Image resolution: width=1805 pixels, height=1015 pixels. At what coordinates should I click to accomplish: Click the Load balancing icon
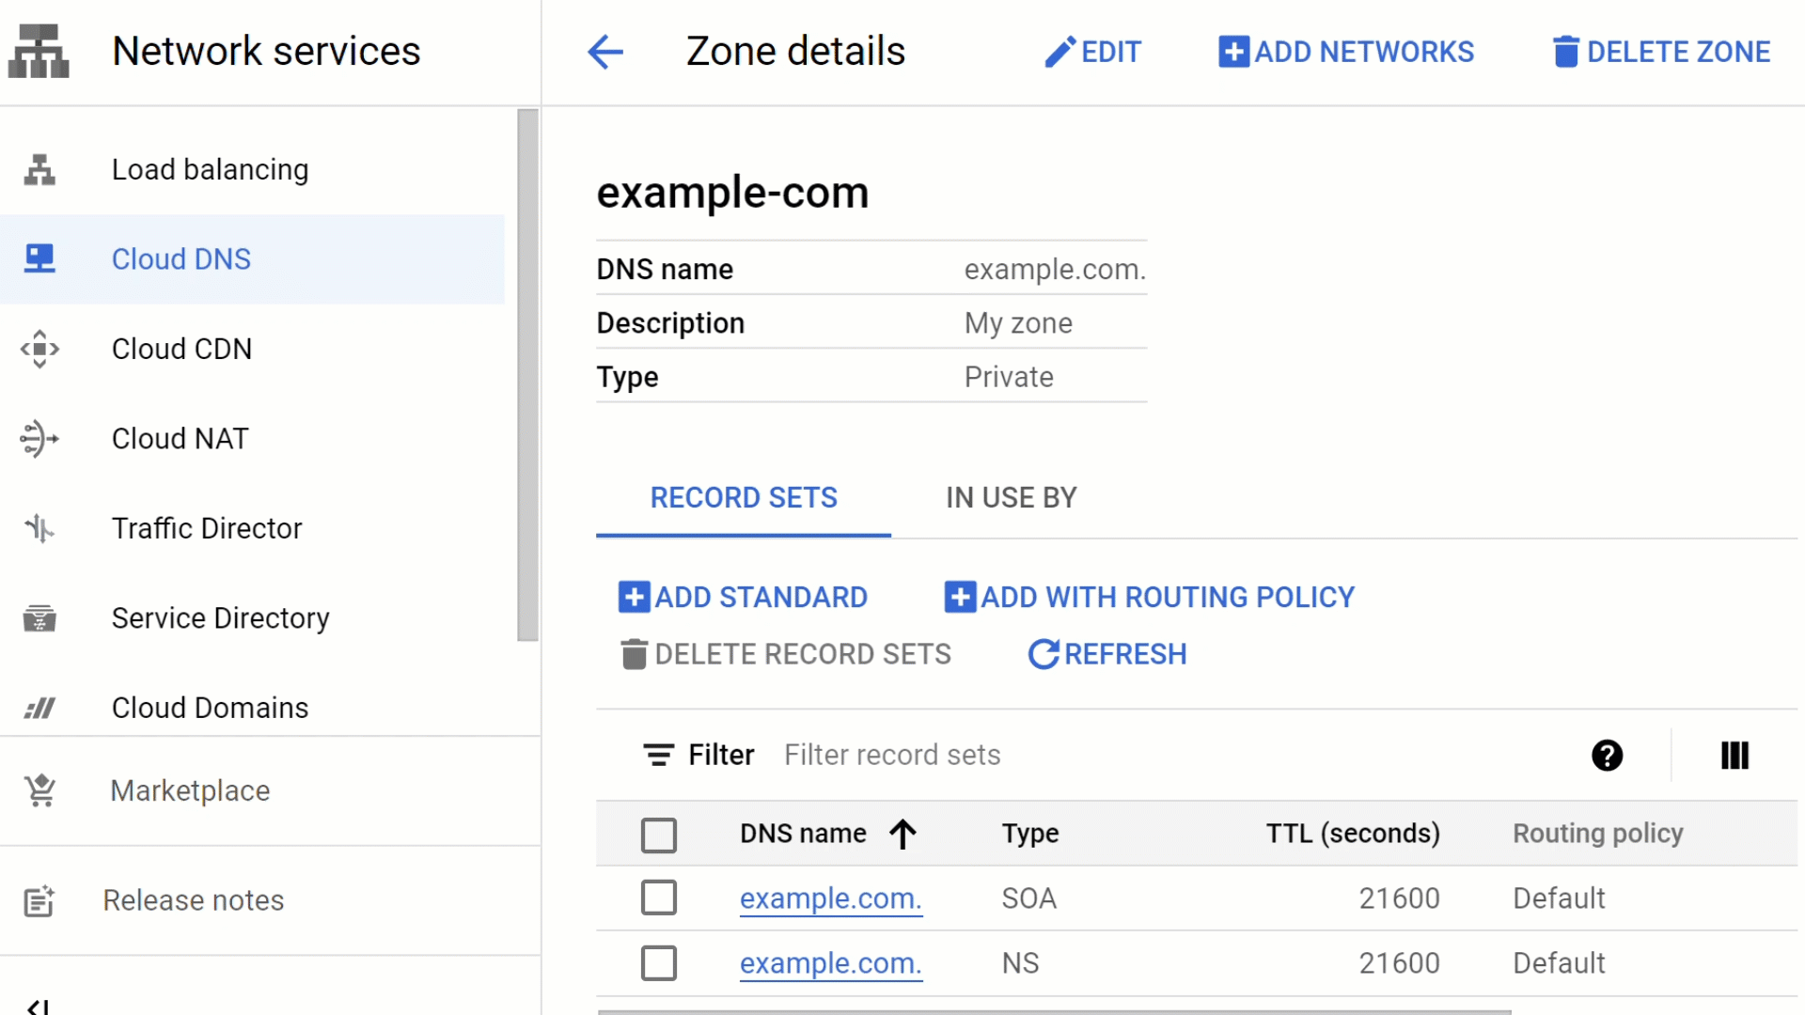tap(39, 170)
